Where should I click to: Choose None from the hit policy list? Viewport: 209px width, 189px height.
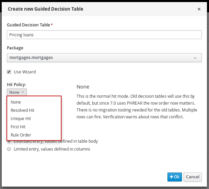click(16, 102)
